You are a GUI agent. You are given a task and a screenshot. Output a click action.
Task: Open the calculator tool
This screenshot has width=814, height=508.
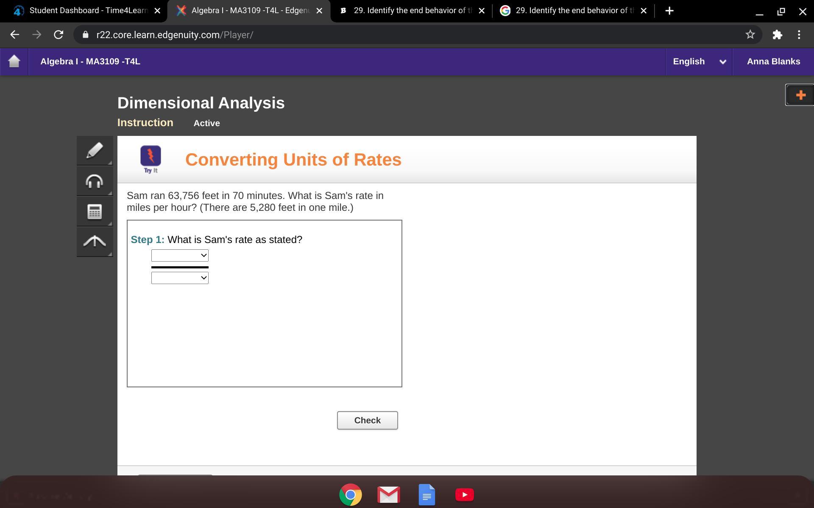(x=95, y=211)
